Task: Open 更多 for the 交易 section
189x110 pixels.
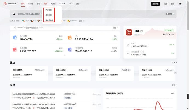Action: 174,85
